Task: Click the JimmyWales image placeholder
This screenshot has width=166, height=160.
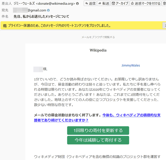Action: point(131,65)
